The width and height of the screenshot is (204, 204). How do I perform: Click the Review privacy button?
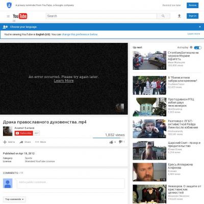(192, 5)
